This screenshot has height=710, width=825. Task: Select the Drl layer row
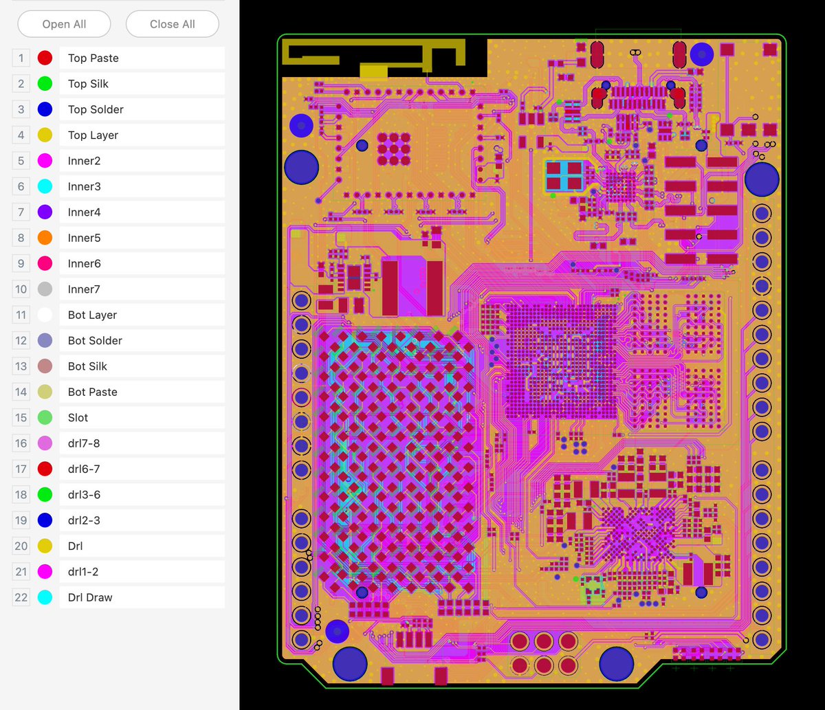pyautogui.click(x=142, y=546)
